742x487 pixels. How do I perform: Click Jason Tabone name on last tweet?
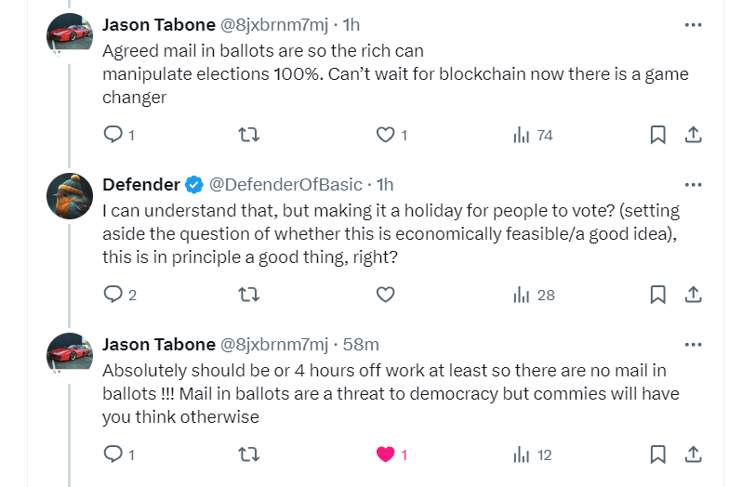158,344
